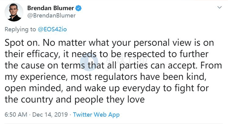The width and height of the screenshot is (228, 124).
Task: Open Brendan Blumer's profile picture
Action: click(14, 12)
